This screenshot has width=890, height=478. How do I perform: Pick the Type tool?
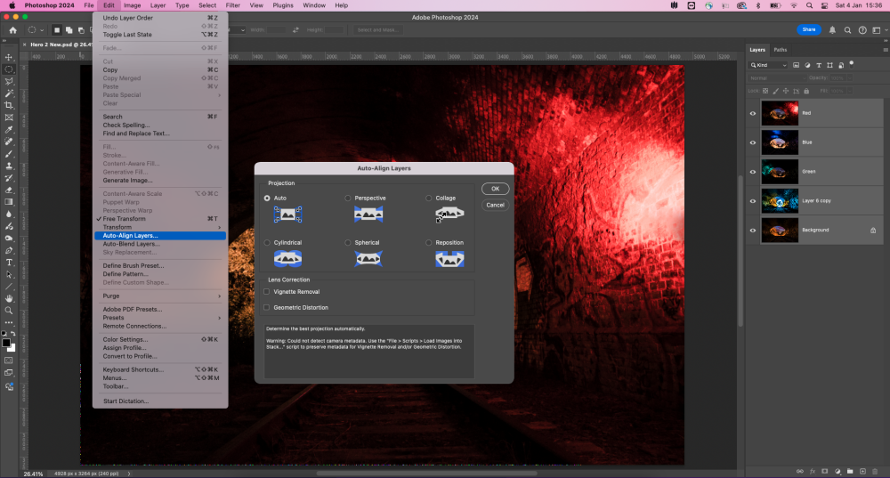(9, 262)
